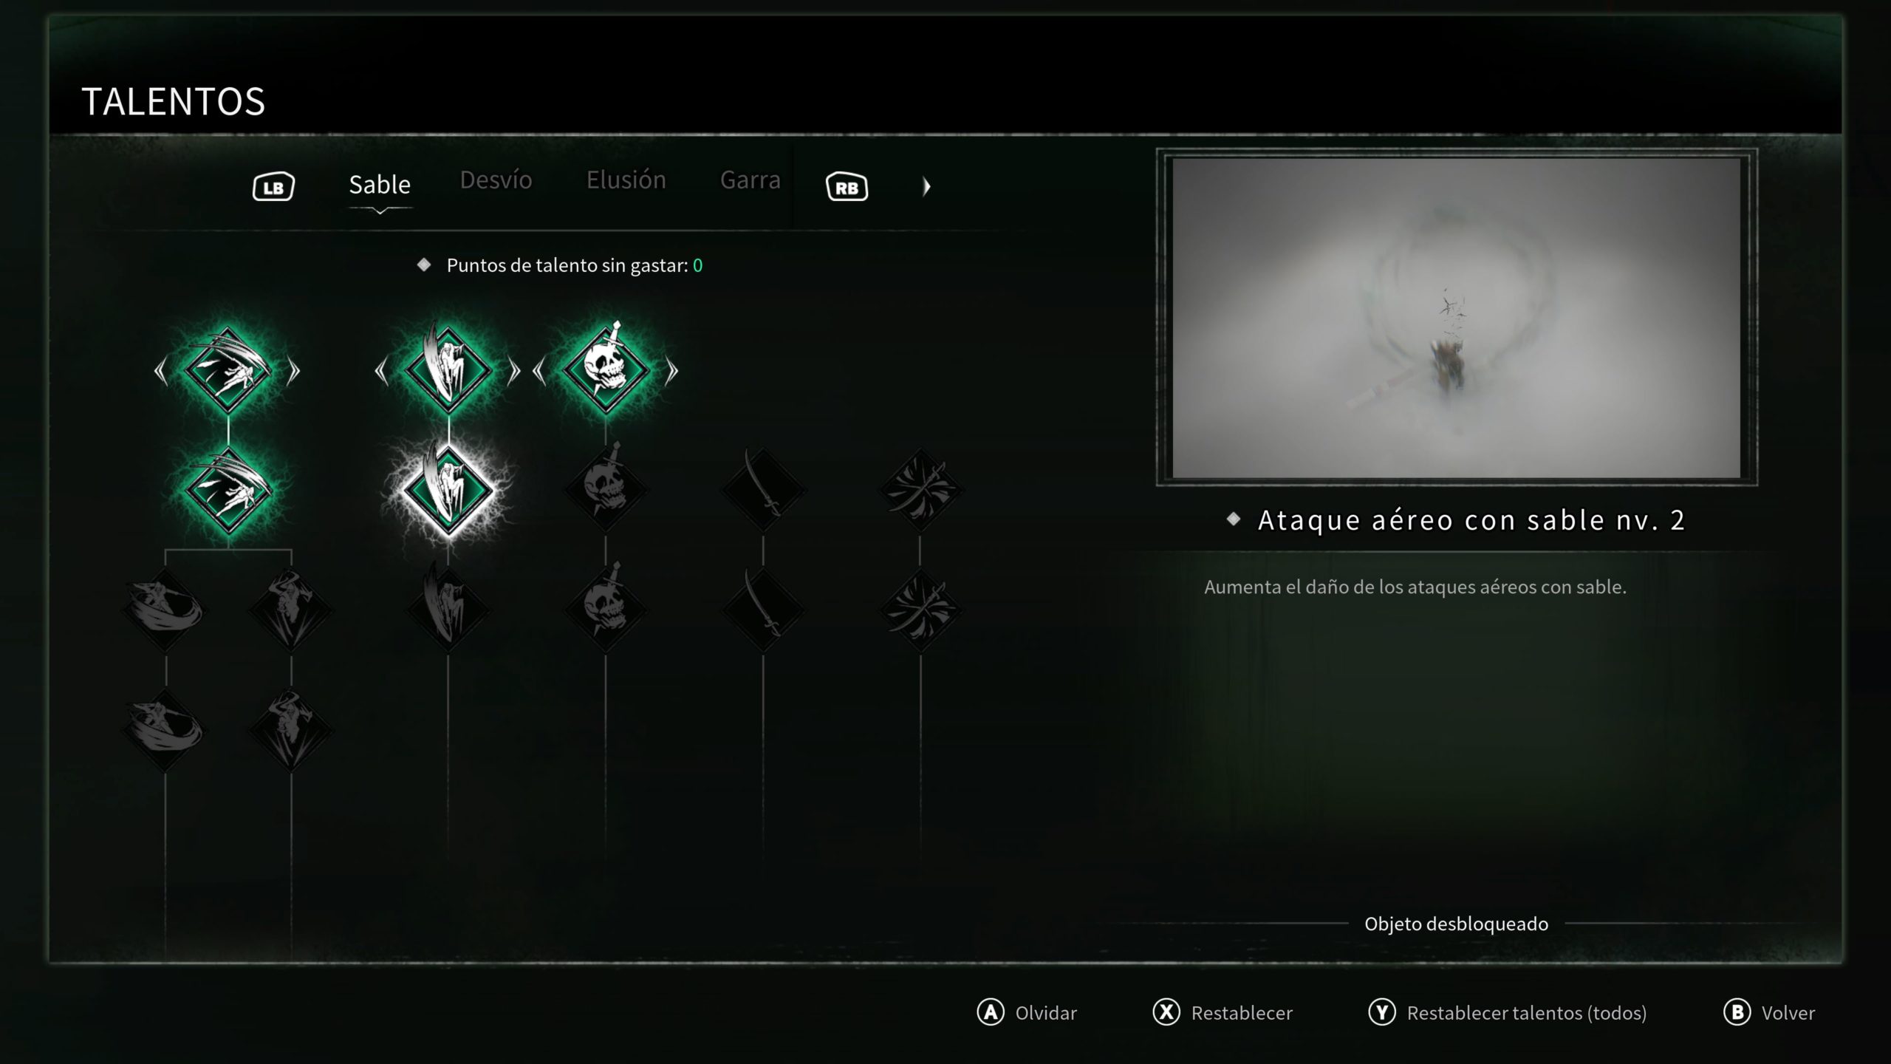The height and width of the screenshot is (1064, 1891).
Task: Cycle dashing slash talent with its right arrow
Action: point(293,371)
